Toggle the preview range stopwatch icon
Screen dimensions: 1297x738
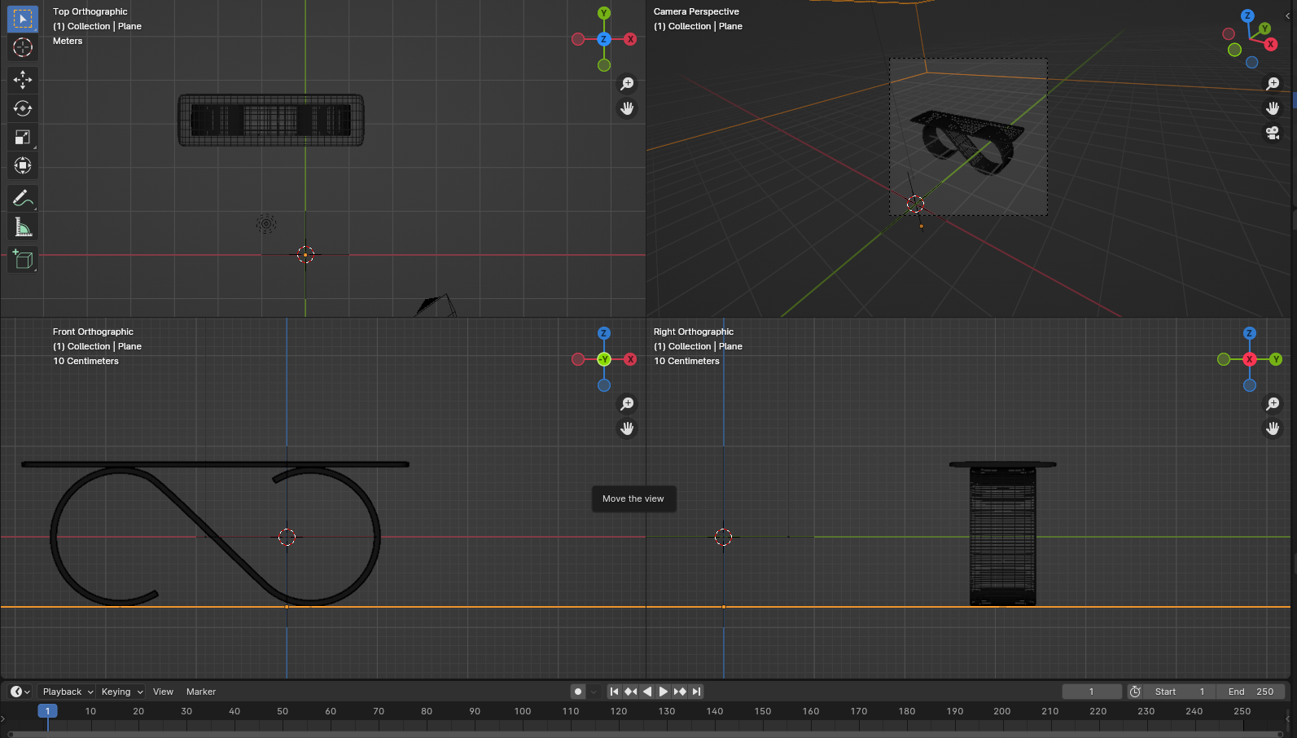[1135, 692]
